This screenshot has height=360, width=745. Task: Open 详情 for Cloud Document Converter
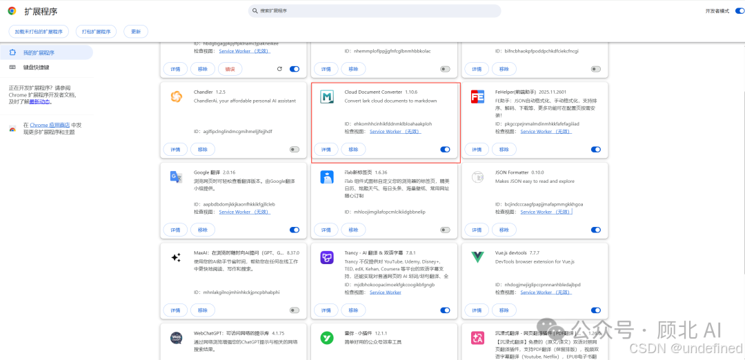(x=326, y=149)
